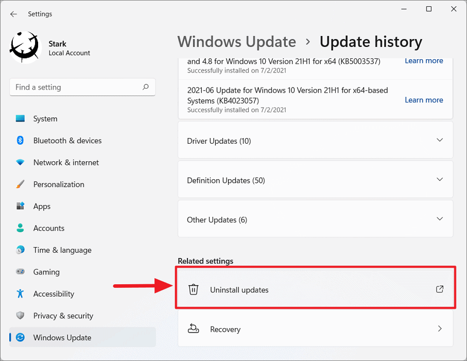Open Network & internet settings
This screenshot has width=467, height=361.
click(82, 162)
